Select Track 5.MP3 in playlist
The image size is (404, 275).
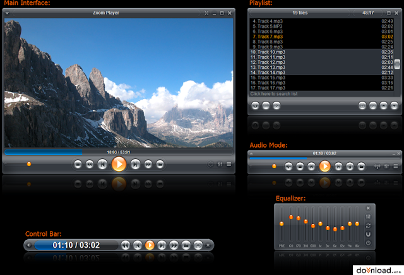322,26
